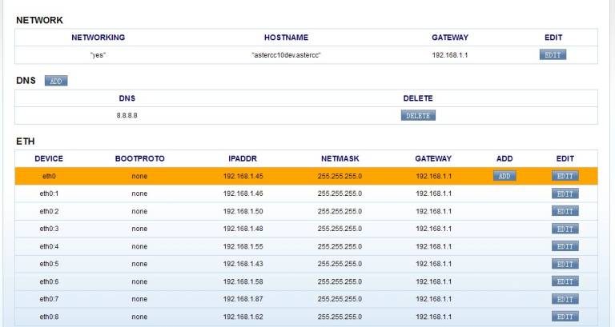Open edit for eth0:2 interface

(565, 211)
